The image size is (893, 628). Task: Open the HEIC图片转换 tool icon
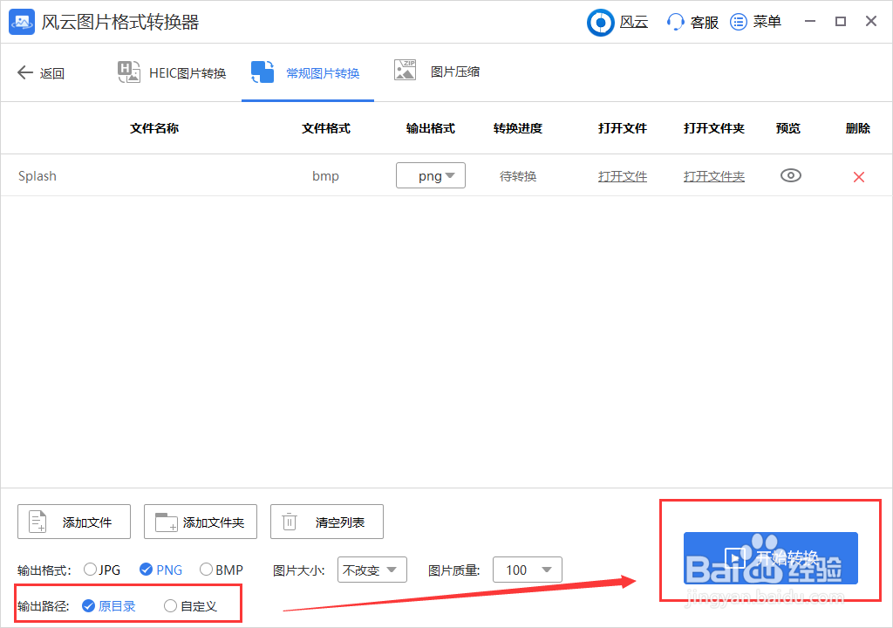pyautogui.click(x=129, y=72)
